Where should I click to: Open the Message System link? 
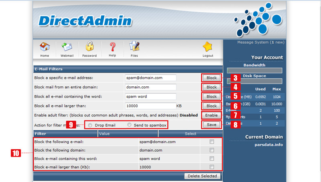pyautogui.click(x=261, y=42)
